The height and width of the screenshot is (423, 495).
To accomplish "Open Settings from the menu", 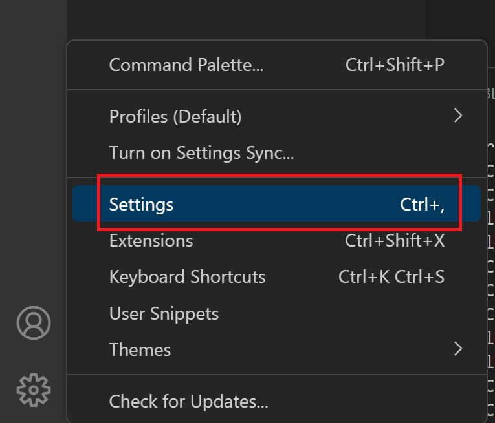I will [x=142, y=205].
